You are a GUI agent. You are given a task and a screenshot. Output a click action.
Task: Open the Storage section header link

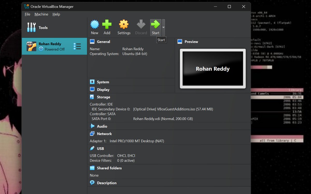103,97
